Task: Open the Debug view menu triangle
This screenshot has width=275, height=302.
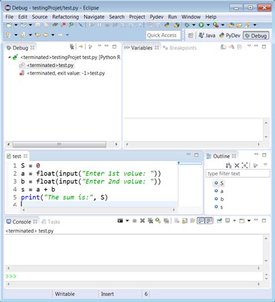Action: [x=99, y=46]
